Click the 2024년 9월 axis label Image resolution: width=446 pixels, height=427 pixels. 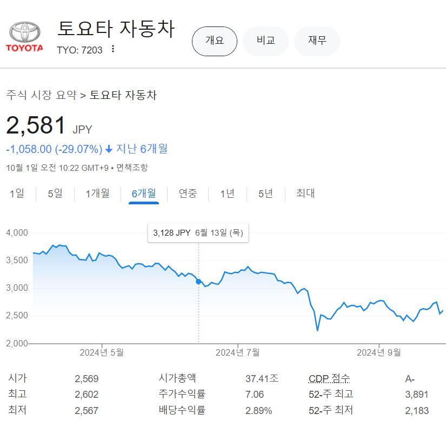(379, 352)
